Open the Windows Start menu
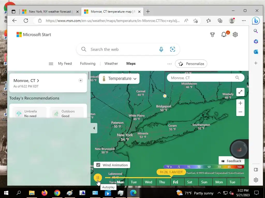The image size is (265, 198). tap(6, 193)
